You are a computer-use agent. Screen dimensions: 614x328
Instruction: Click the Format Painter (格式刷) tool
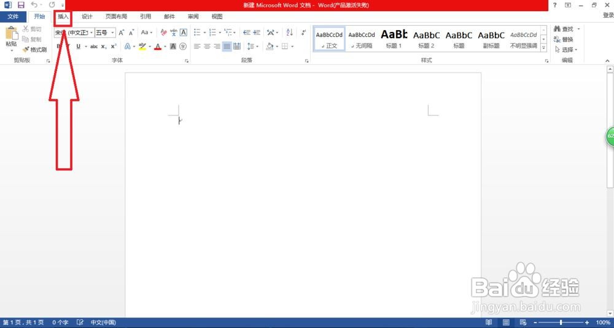pos(34,50)
